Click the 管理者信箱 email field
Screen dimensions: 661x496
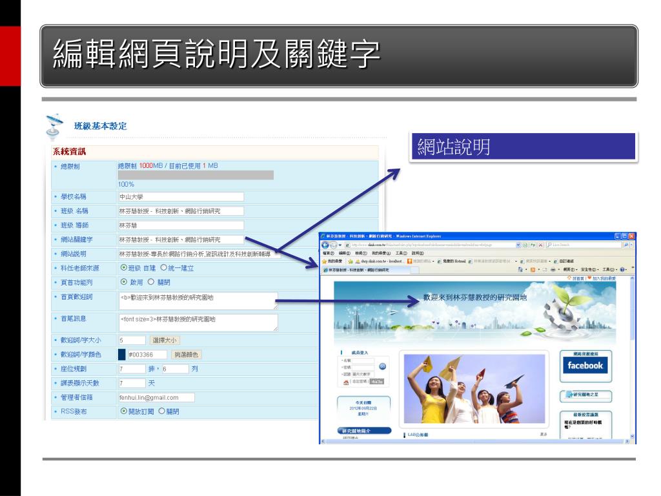[x=156, y=397]
